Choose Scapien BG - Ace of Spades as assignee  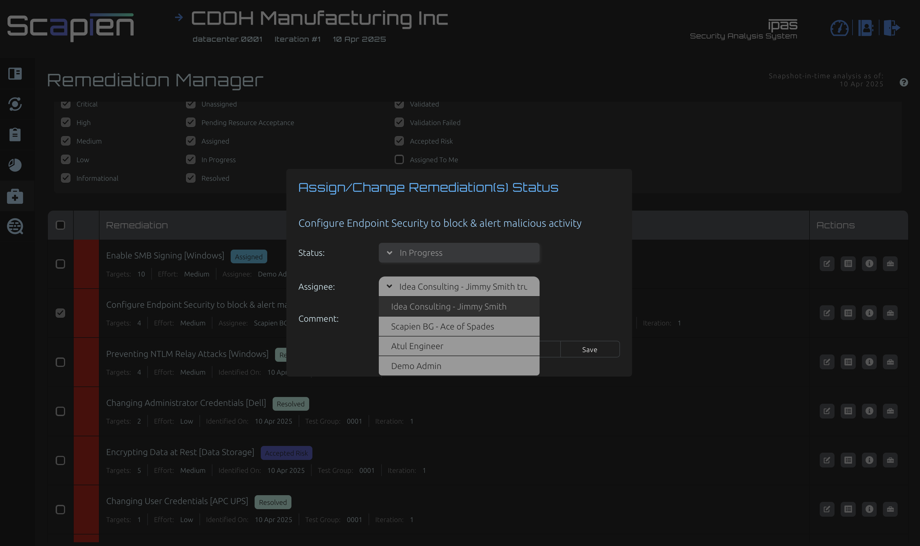click(459, 326)
